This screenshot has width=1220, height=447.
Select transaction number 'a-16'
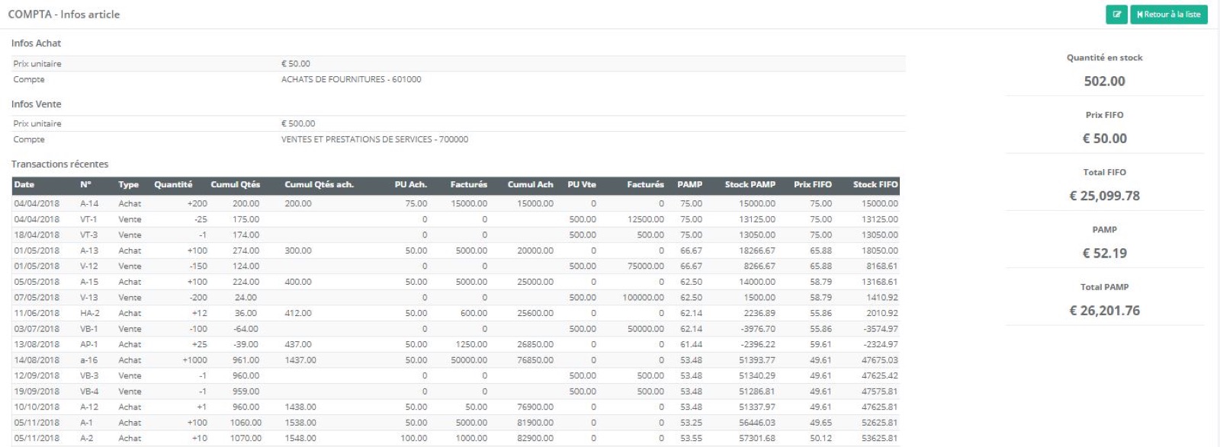point(89,360)
